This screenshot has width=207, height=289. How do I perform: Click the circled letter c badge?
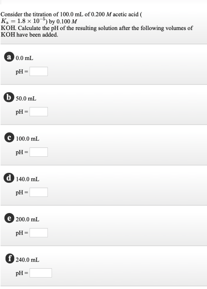tap(9, 137)
